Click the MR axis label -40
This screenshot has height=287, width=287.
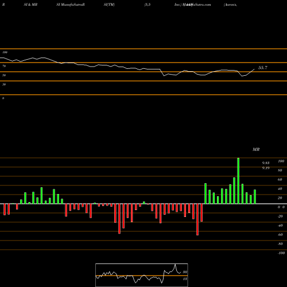280,226
